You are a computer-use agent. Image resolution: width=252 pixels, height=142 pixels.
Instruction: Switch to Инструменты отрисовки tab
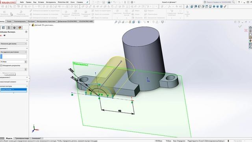point(46,21)
